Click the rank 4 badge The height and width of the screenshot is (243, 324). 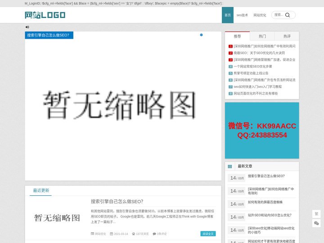tap(230, 67)
